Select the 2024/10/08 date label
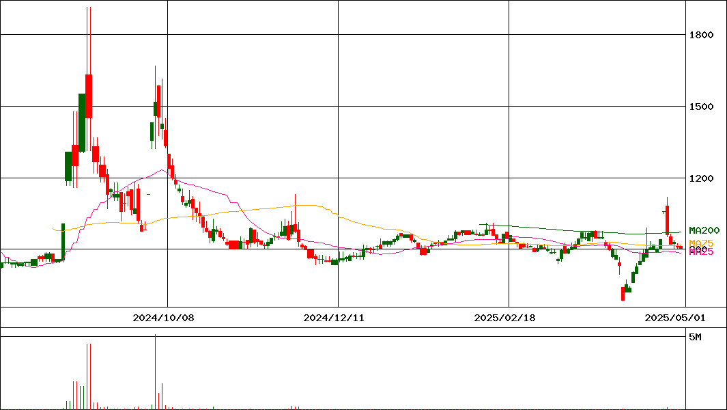 pos(163,318)
